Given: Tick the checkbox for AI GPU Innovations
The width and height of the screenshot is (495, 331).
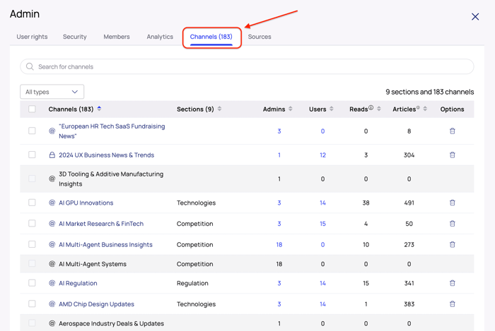Looking at the screenshot, I should 32,203.
